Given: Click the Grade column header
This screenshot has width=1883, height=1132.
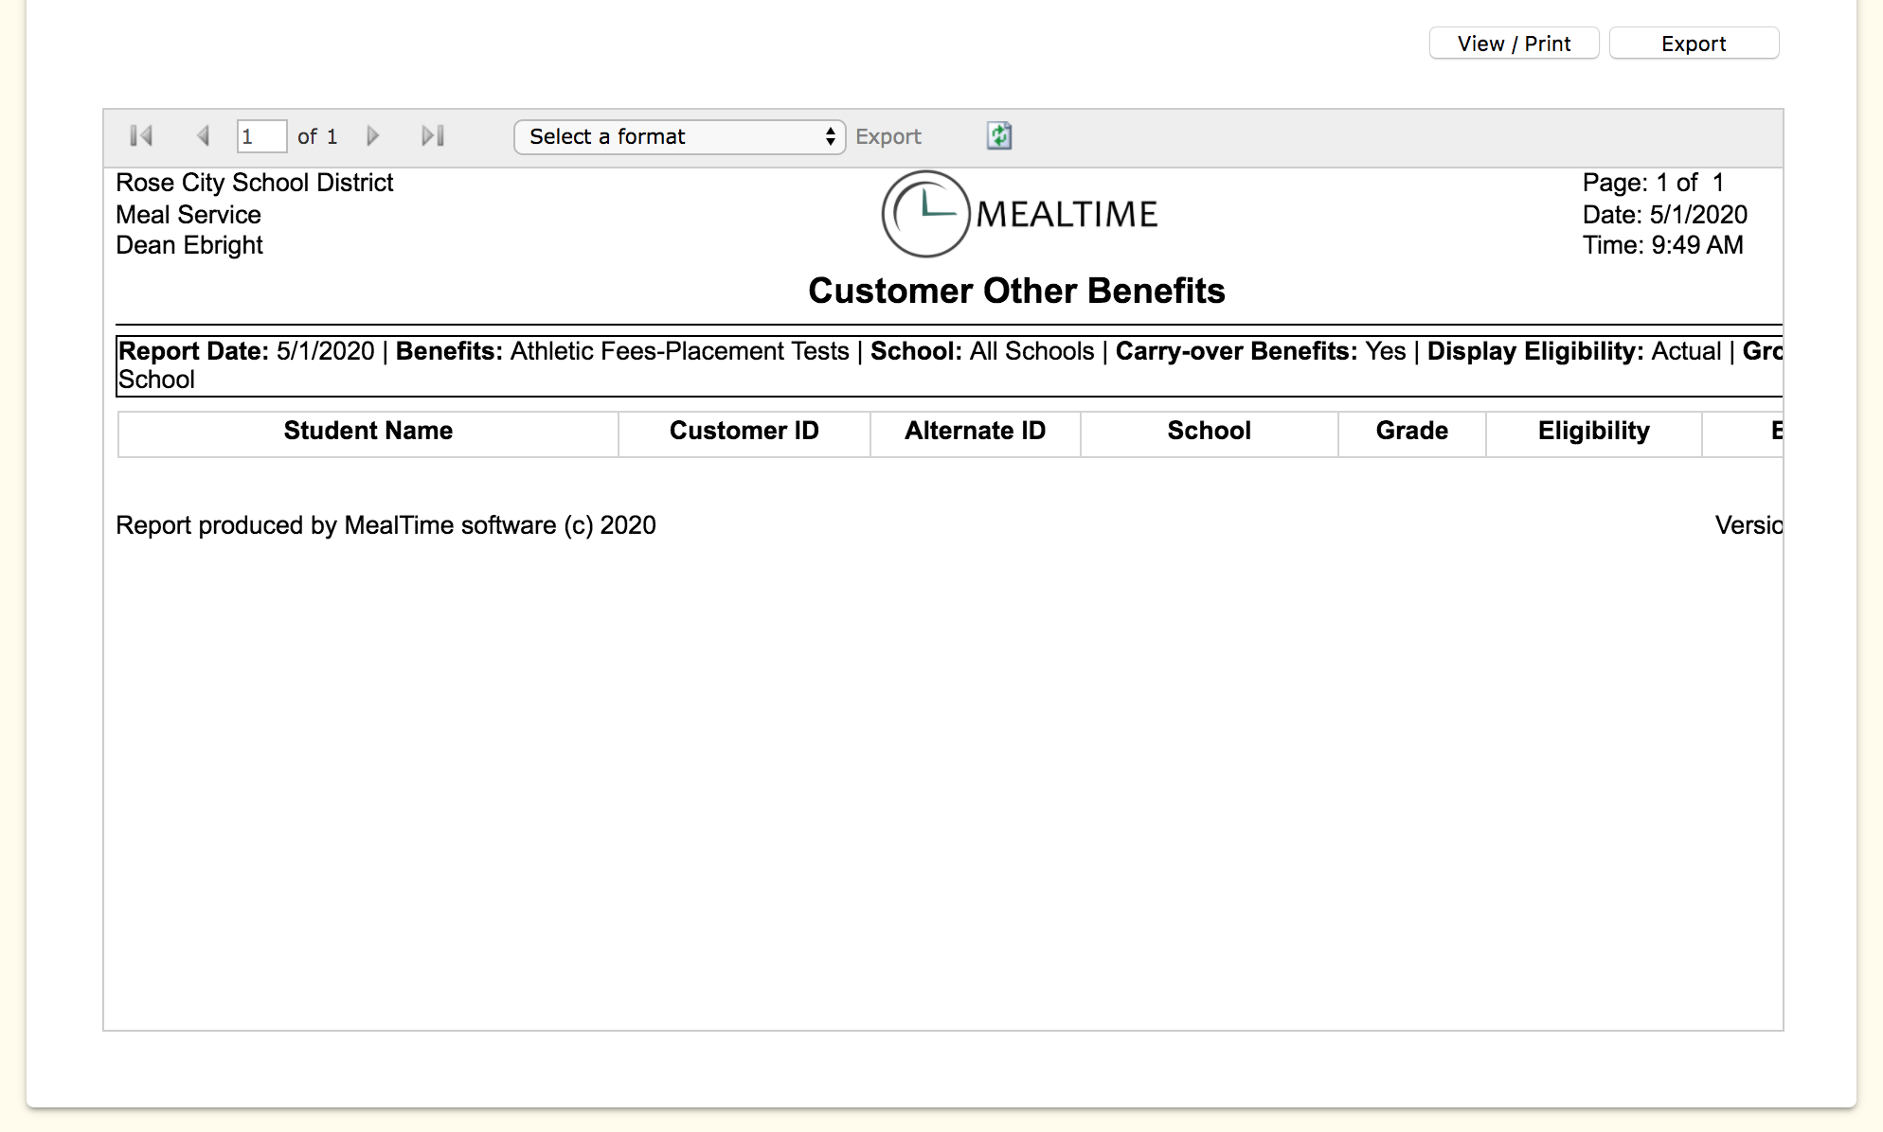Looking at the screenshot, I should click(x=1411, y=431).
